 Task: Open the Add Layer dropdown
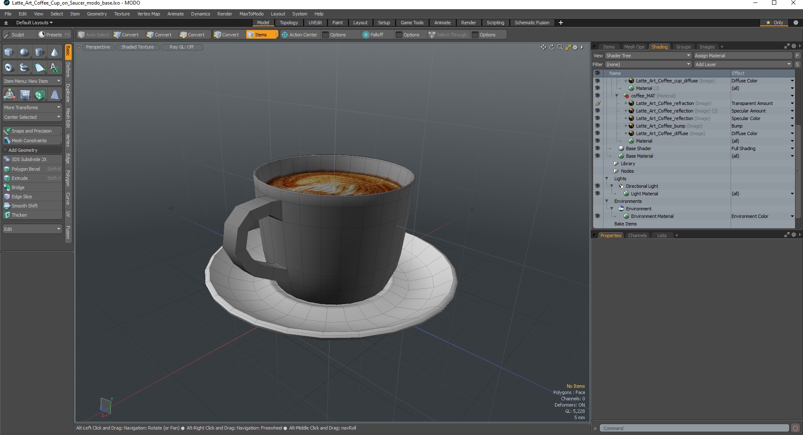coord(743,64)
